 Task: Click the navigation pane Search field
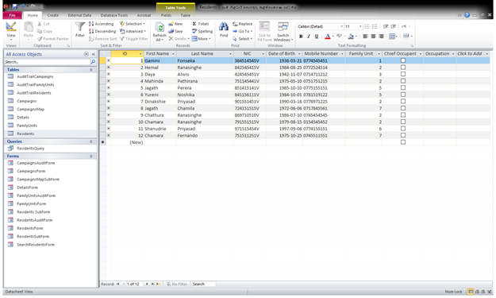47,62
